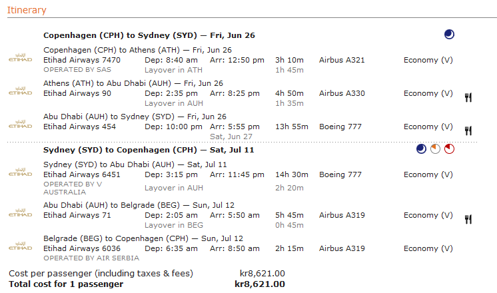Click meal icon for Abu Dhabi to Belgrade
This screenshot has width=497, height=293.
click(x=468, y=219)
